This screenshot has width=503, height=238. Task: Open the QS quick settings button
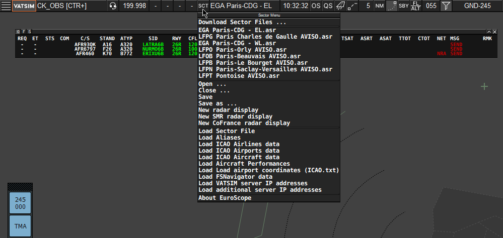(328, 6)
